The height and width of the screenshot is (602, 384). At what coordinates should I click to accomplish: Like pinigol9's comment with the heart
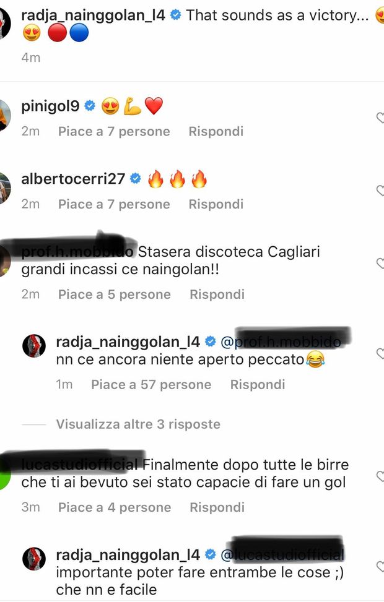[x=380, y=118]
